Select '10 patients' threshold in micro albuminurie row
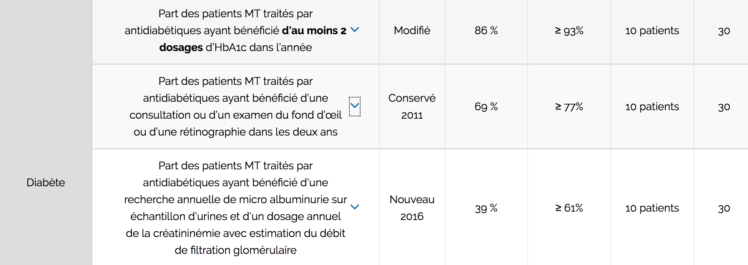The height and width of the screenshot is (265, 748). tap(652, 208)
